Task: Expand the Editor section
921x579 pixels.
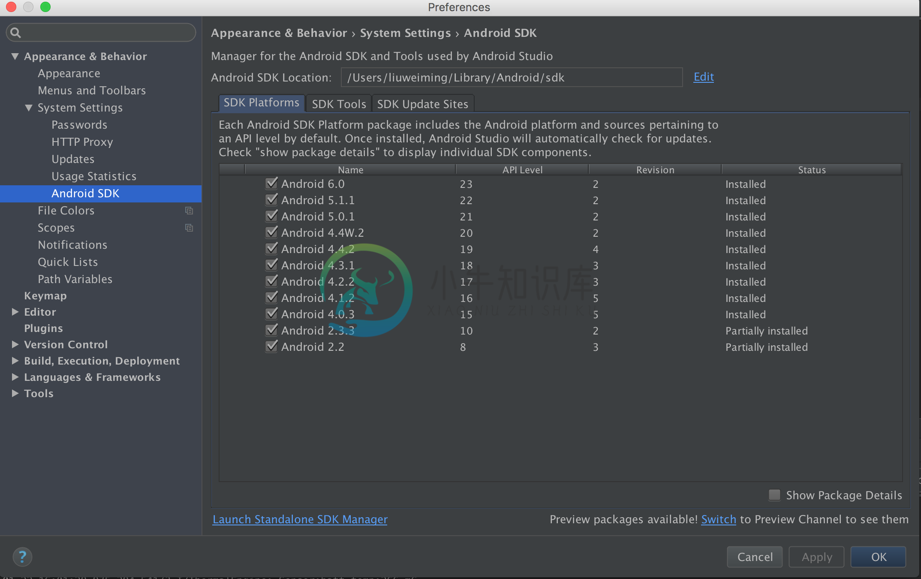Action: pos(15,312)
